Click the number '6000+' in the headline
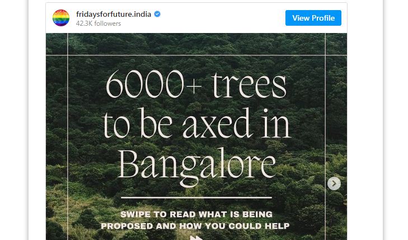This screenshot has width=408, height=240. tap(154, 84)
